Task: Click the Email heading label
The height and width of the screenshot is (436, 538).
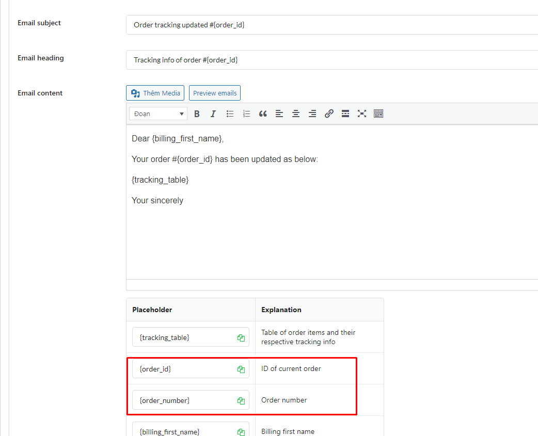Action: (x=41, y=58)
